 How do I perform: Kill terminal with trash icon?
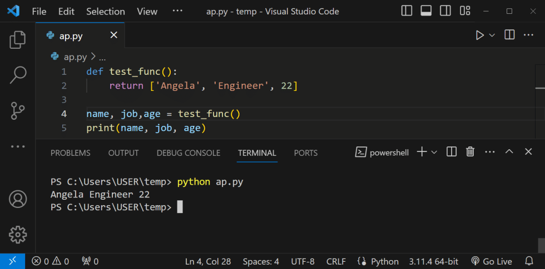coord(470,152)
